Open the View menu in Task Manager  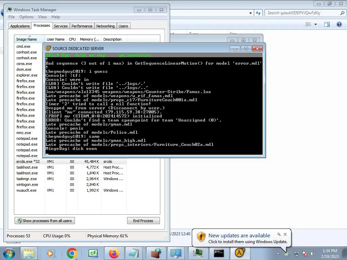[x=42, y=17]
